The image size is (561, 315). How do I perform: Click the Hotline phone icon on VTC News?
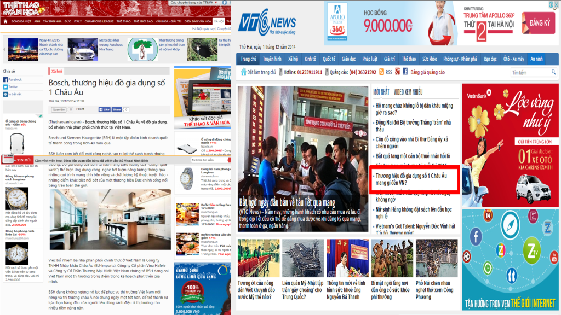click(x=281, y=72)
